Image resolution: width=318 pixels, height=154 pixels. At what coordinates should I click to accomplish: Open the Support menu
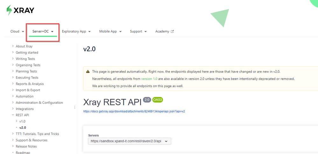(138, 31)
